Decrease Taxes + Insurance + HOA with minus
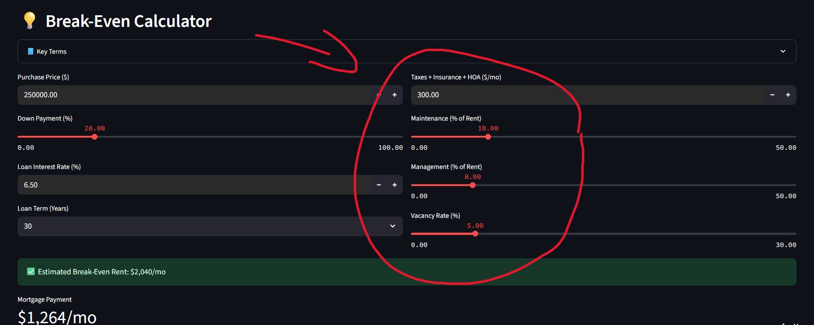 pos(772,95)
